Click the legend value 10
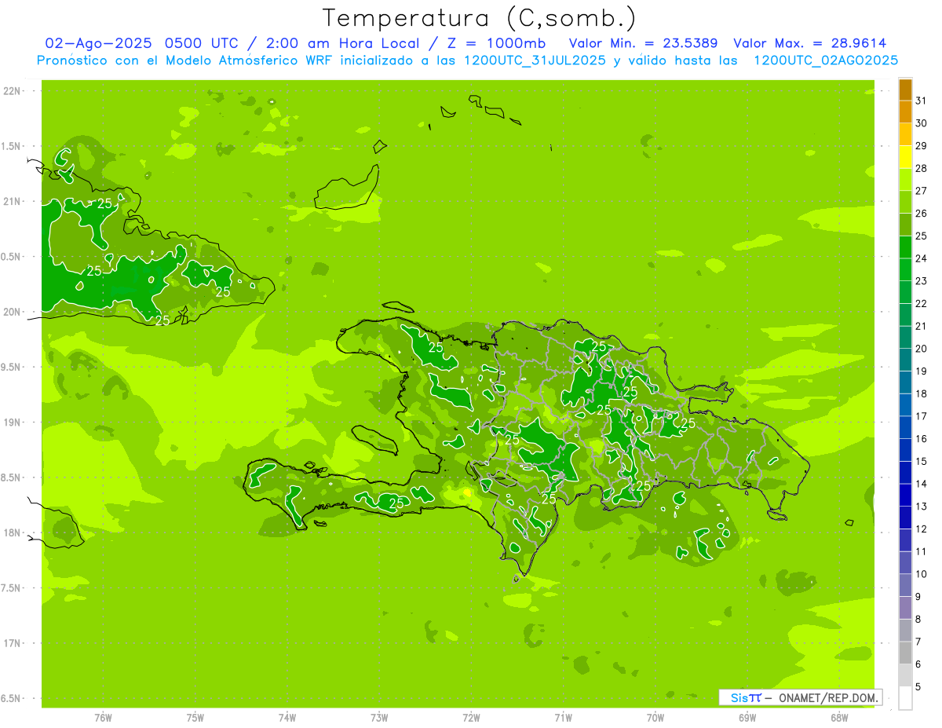Screen dimensions: 942x728 [x=922, y=574]
